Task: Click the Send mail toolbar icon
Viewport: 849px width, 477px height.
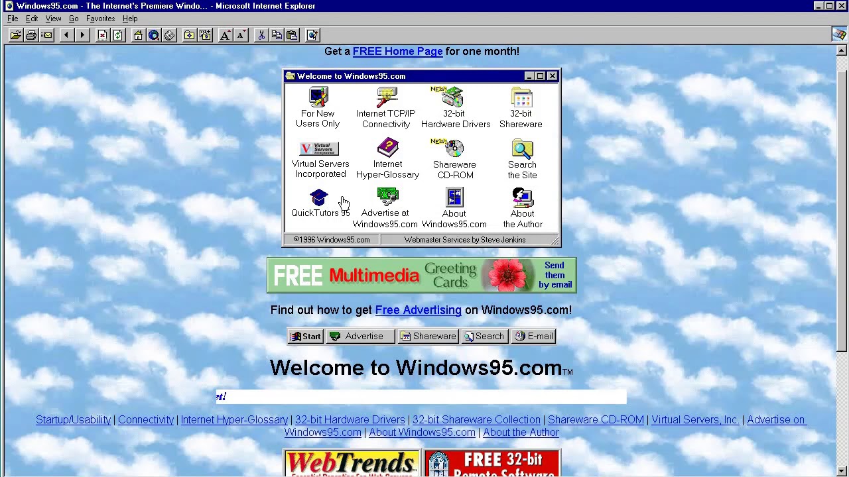Action: [46, 35]
